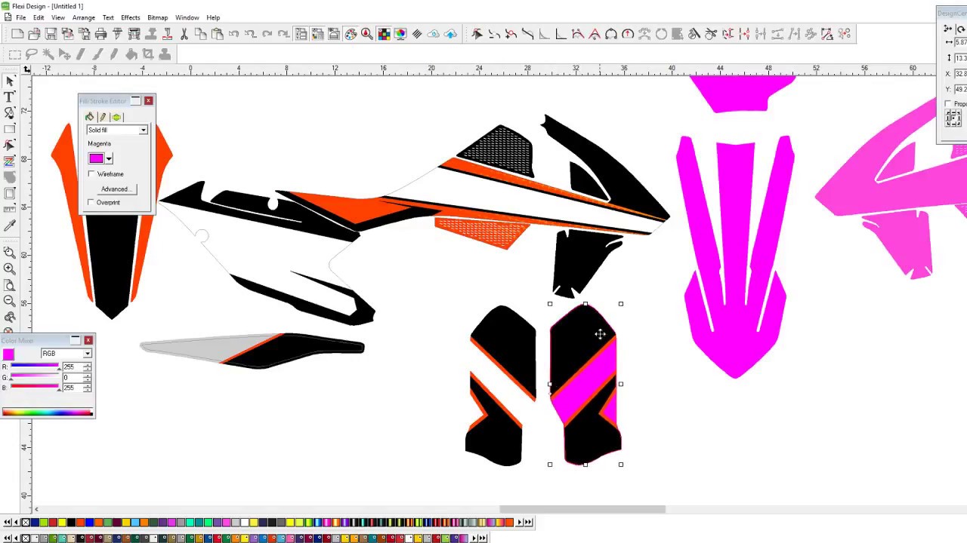Click the scissors Cut icon
The image size is (967, 543).
click(184, 34)
